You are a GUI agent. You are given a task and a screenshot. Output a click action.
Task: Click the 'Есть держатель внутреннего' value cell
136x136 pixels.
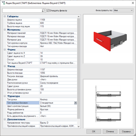coord(58,116)
